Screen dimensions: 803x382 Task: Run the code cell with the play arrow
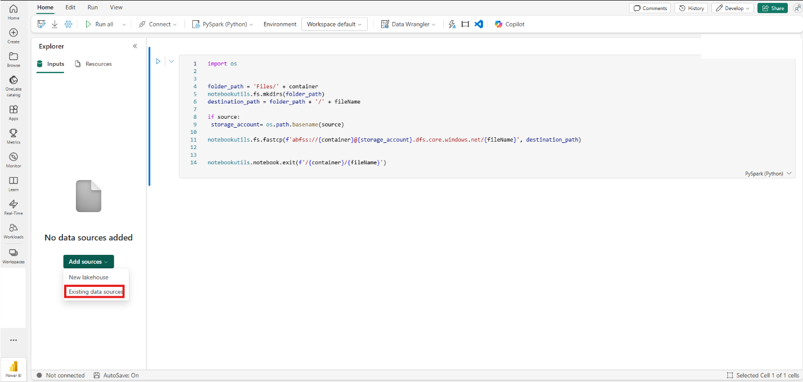pyautogui.click(x=158, y=61)
